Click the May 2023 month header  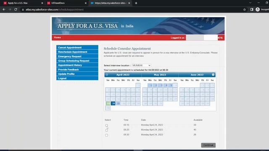tap(160, 75)
